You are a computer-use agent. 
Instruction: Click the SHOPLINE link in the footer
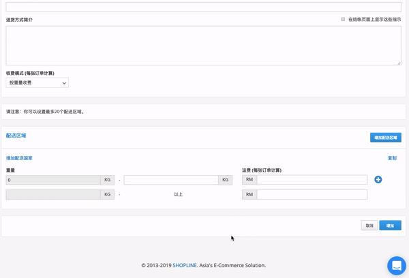(x=185, y=266)
